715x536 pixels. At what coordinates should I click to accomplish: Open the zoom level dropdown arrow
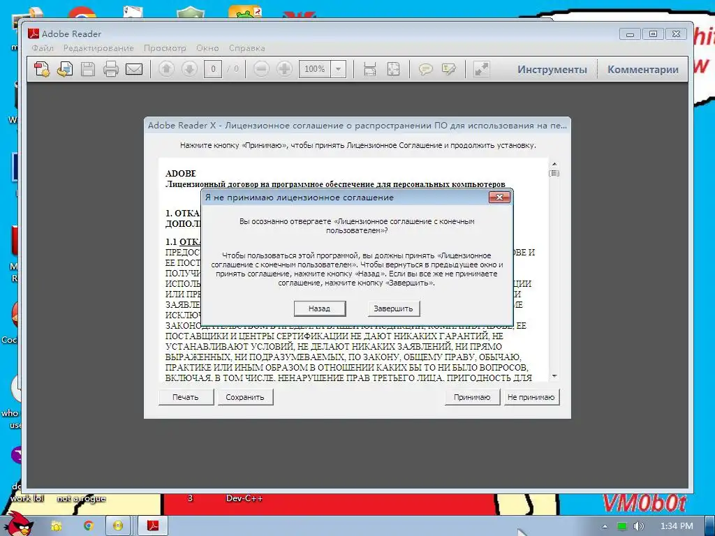[x=339, y=69]
